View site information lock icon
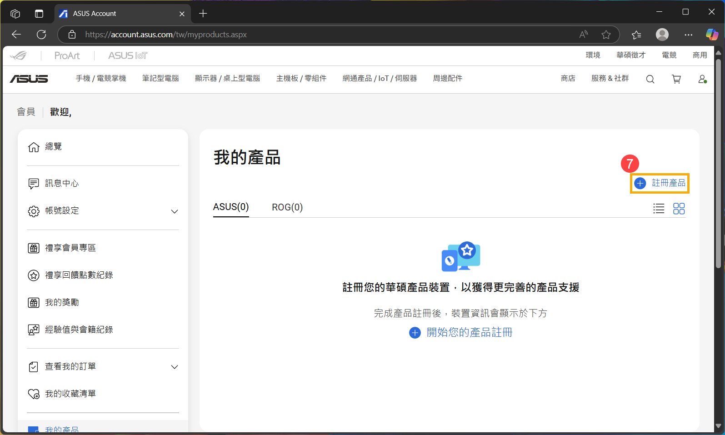The image size is (725, 435). pyautogui.click(x=71, y=35)
